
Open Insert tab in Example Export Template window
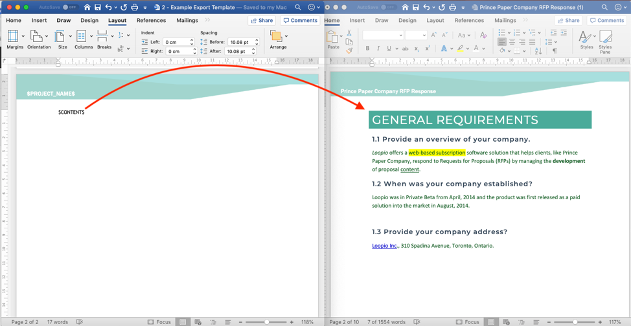click(39, 21)
